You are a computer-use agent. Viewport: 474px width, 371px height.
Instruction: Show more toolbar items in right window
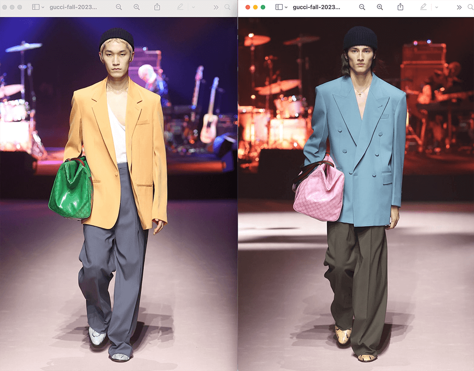pos(459,7)
